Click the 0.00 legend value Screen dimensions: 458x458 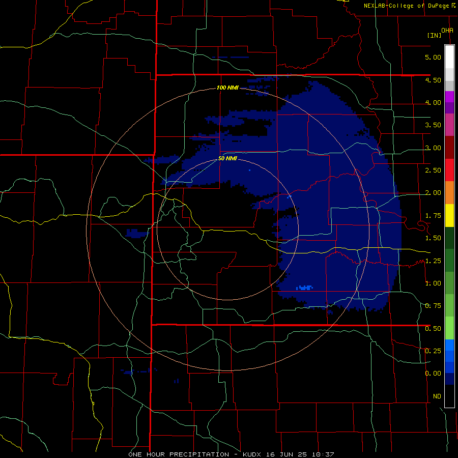pos(433,374)
